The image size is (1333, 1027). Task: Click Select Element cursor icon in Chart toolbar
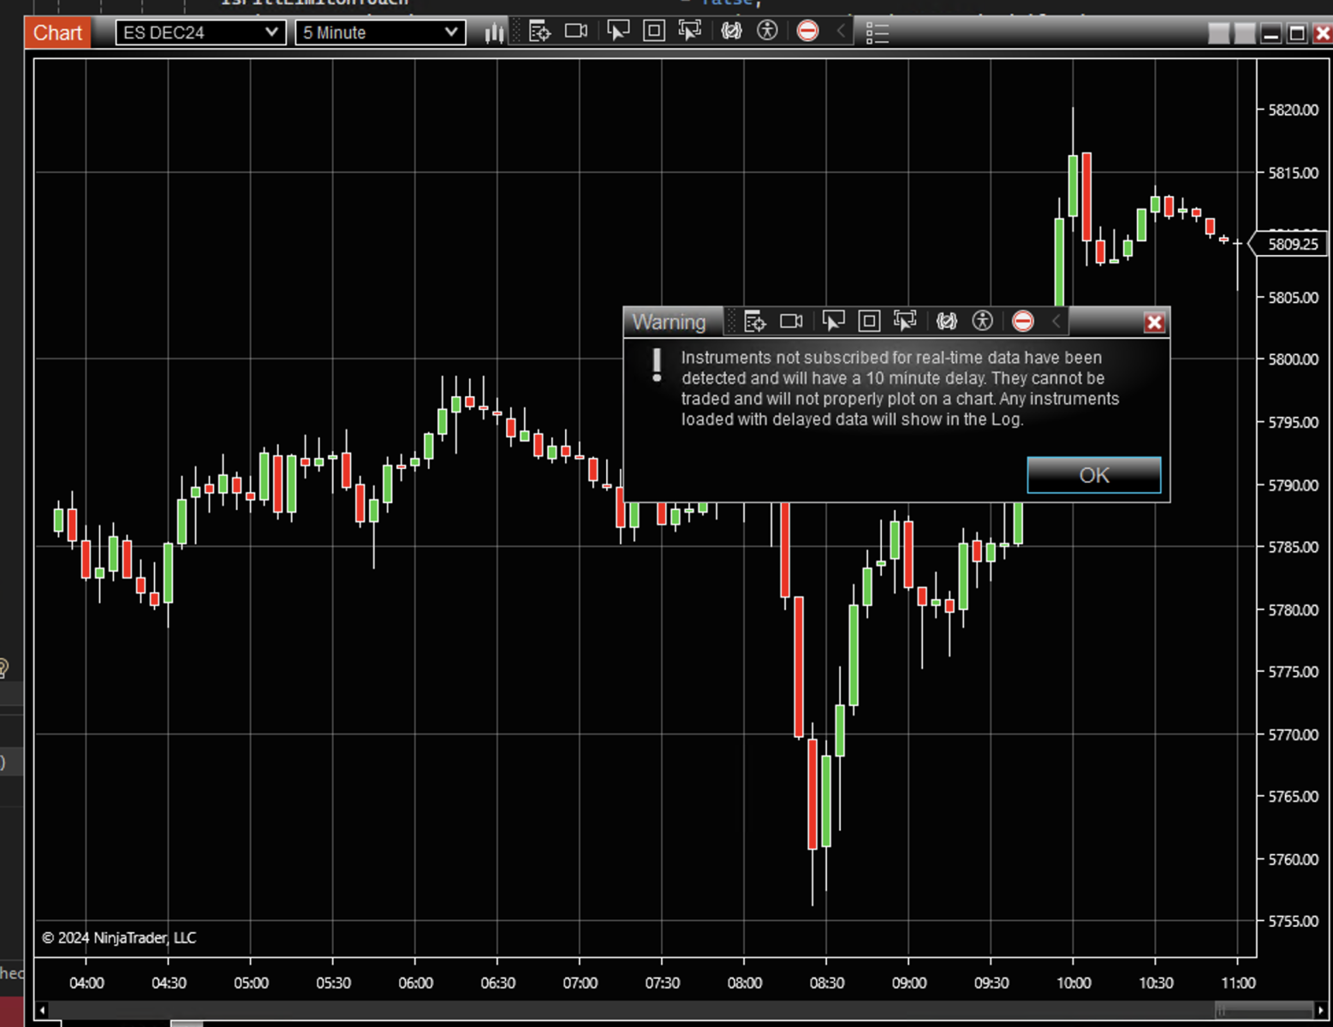(x=617, y=31)
